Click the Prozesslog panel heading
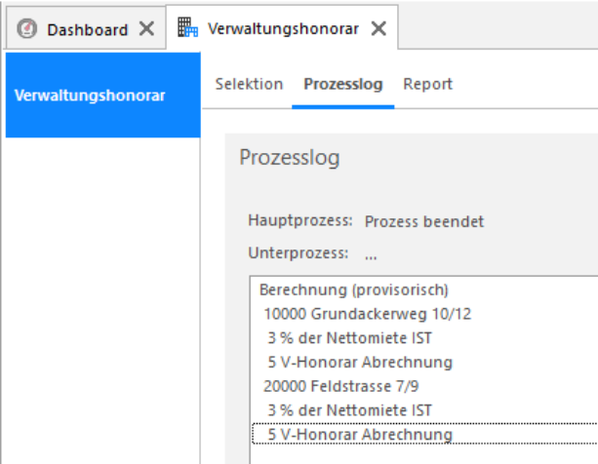Screen dimensions: 598x464 pos(290,158)
